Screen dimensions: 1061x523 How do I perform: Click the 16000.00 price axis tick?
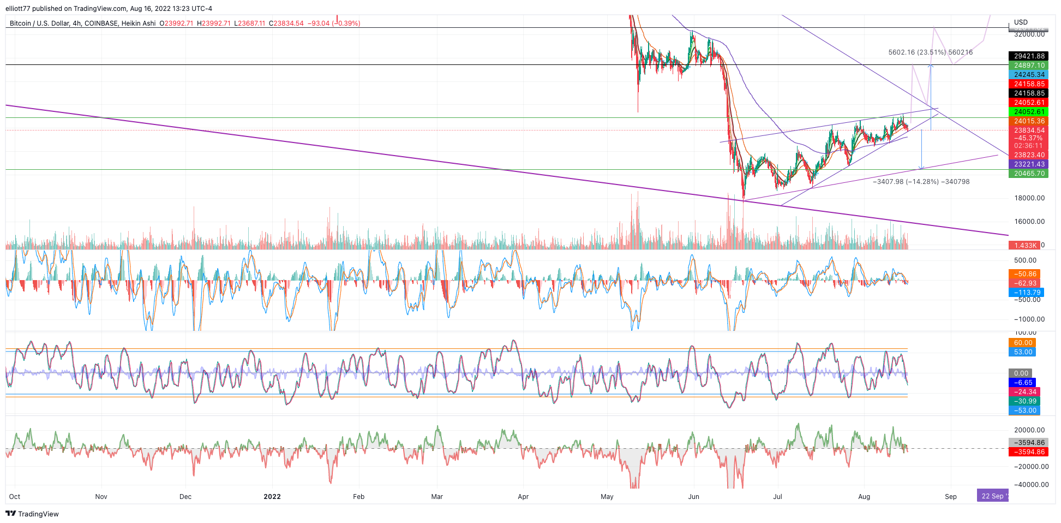(x=1029, y=222)
